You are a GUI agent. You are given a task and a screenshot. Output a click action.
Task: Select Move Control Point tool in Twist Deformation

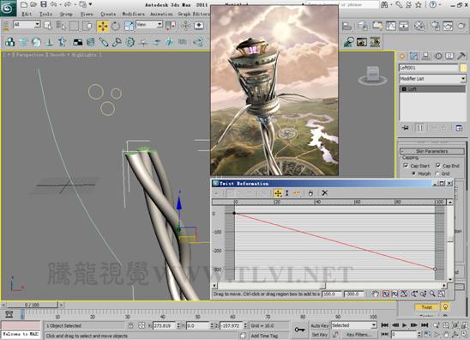278,193
